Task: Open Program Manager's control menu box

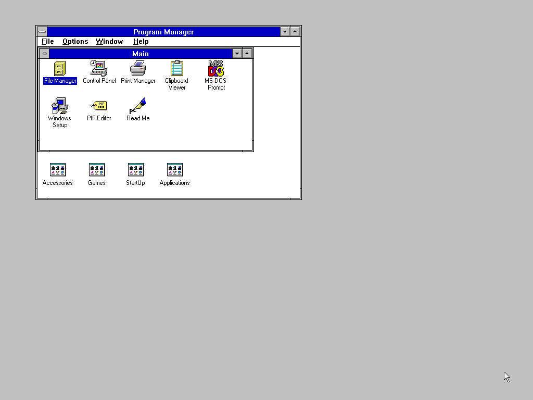Action: 42,32
